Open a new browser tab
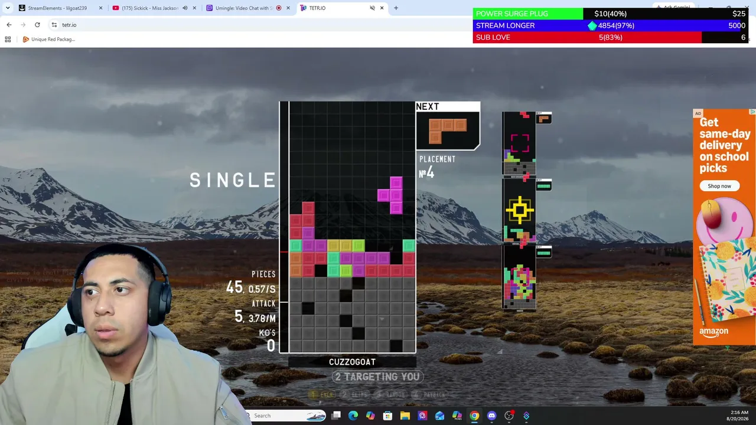Screen dimensions: 756x425 [x=396, y=8]
